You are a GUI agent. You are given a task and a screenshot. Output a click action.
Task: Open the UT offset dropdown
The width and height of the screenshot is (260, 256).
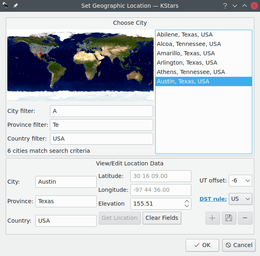tap(240, 180)
